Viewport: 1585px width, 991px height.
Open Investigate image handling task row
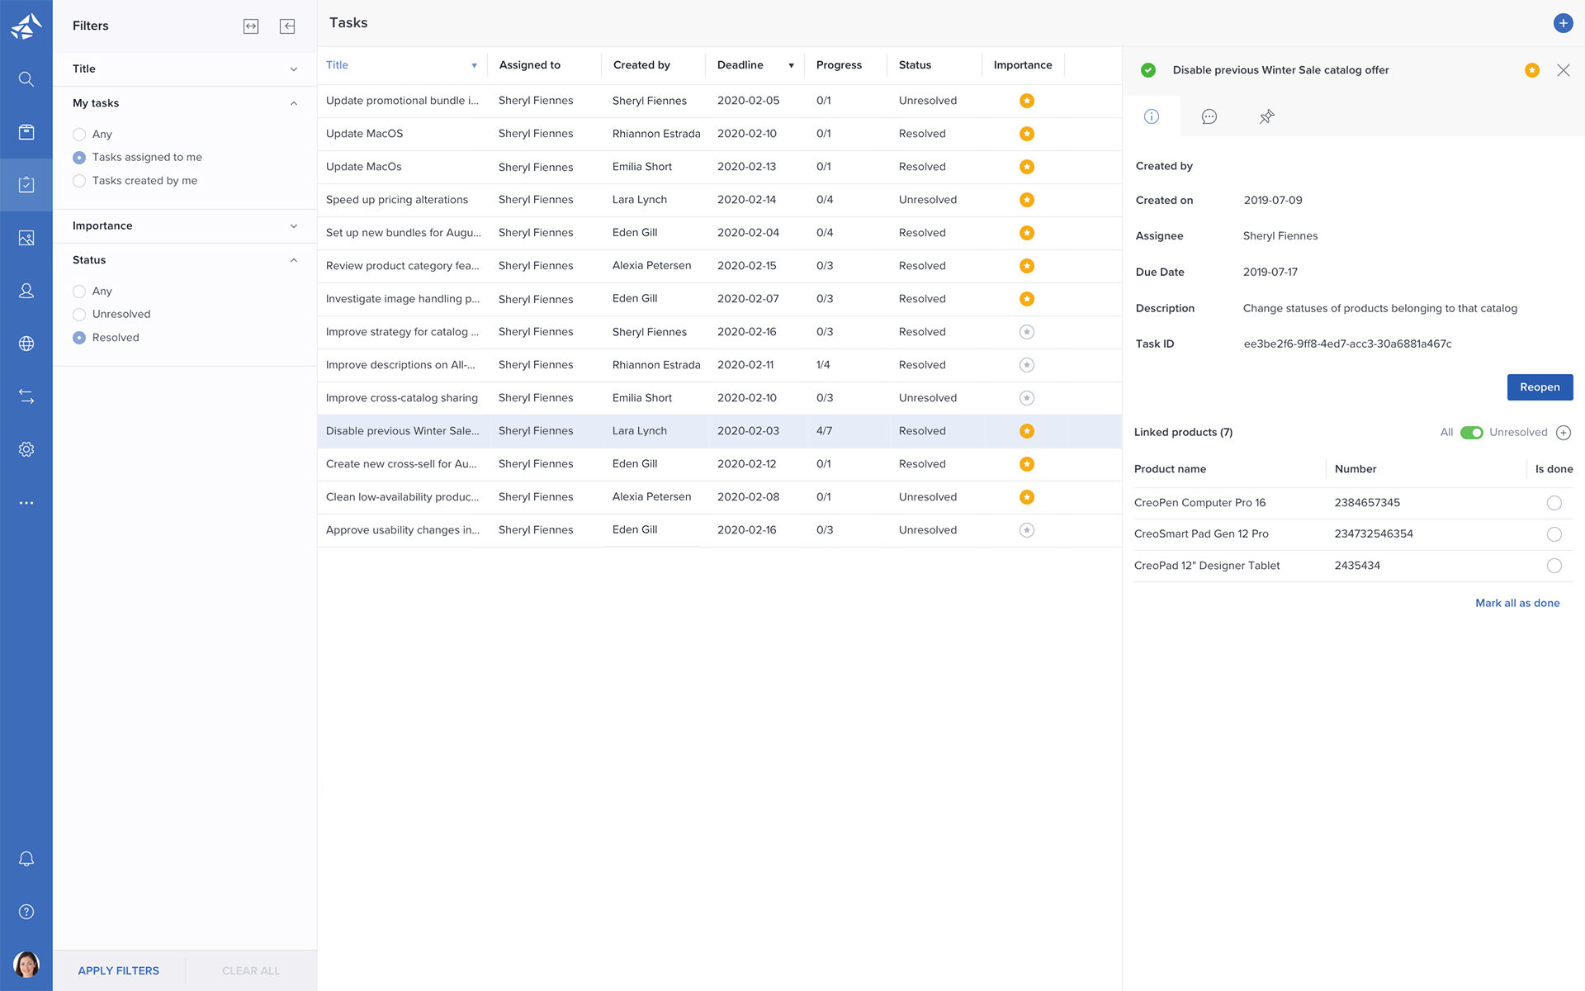[x=720, y=299]
